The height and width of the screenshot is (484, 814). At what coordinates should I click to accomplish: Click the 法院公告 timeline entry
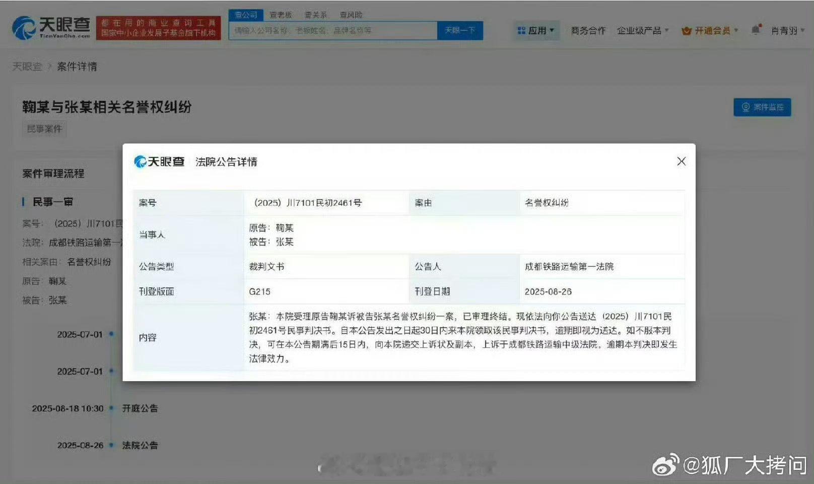pyautogui.click(x=140, y=445)
